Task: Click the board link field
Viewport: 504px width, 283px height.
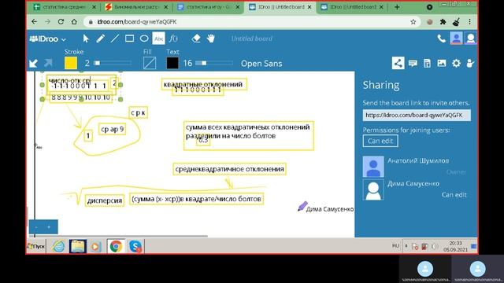Action: 417,116
